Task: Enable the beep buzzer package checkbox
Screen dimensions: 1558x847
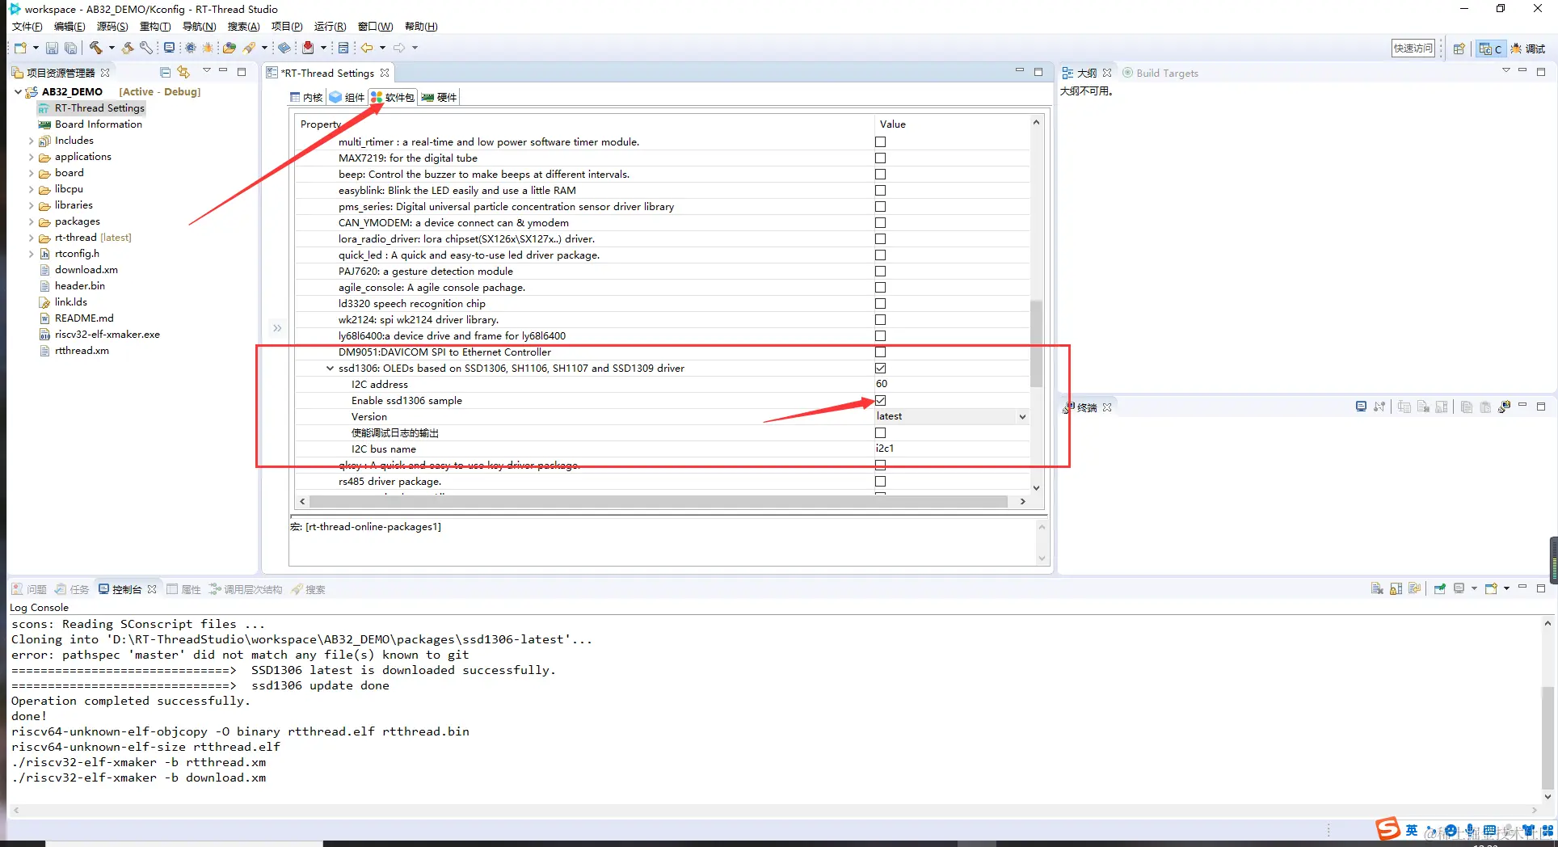Action: pyautogui.click(x=880, y=175)
